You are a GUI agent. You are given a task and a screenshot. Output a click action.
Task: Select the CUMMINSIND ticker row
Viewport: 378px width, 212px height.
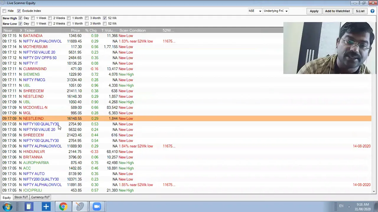click(186, 69)
